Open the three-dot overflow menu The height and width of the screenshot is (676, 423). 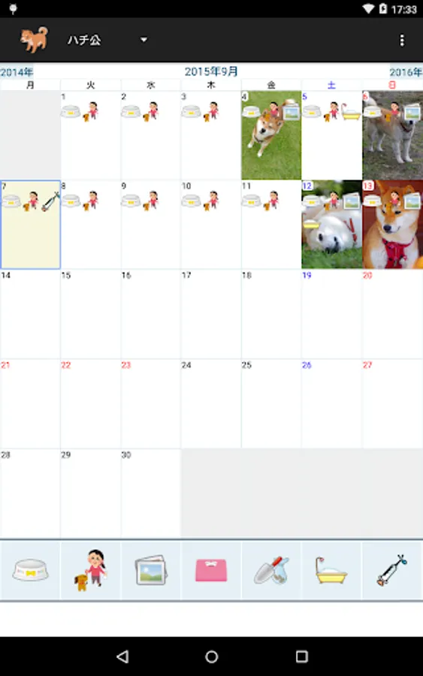(x=402, y=40)
